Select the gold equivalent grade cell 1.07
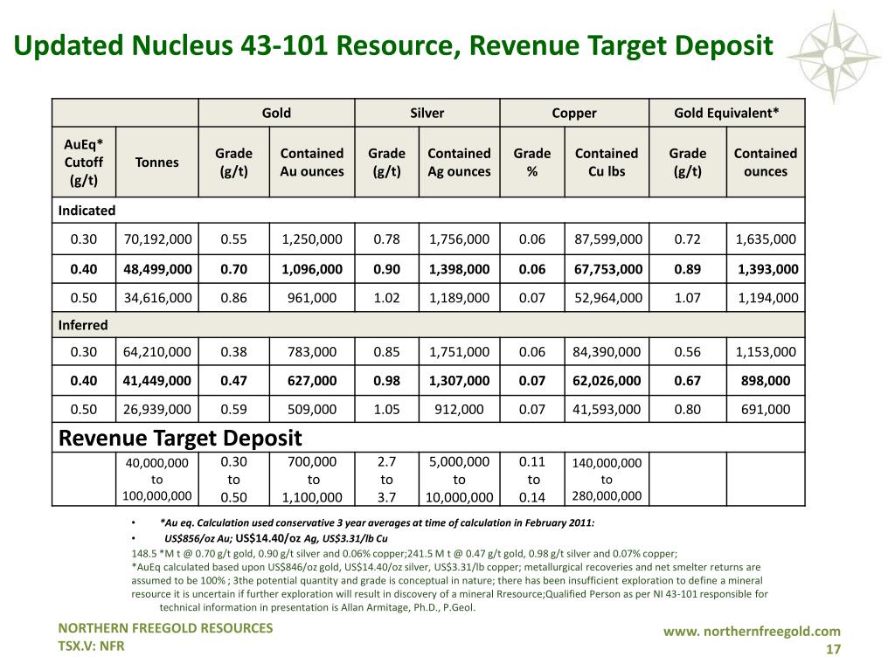 coord(687,298)
